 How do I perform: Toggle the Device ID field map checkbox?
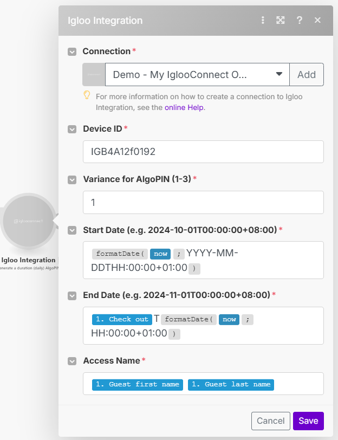point(72,129)
